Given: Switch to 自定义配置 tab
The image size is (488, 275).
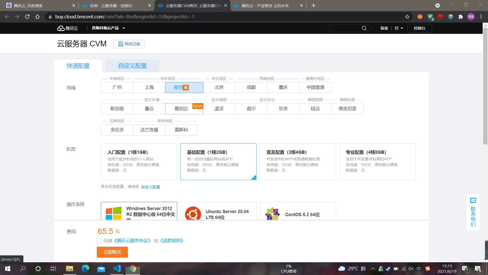Looking at the screenshot, I should coord(132,66).
